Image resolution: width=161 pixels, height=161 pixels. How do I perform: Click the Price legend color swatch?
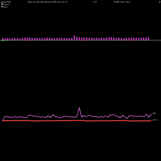pos(2,7)
